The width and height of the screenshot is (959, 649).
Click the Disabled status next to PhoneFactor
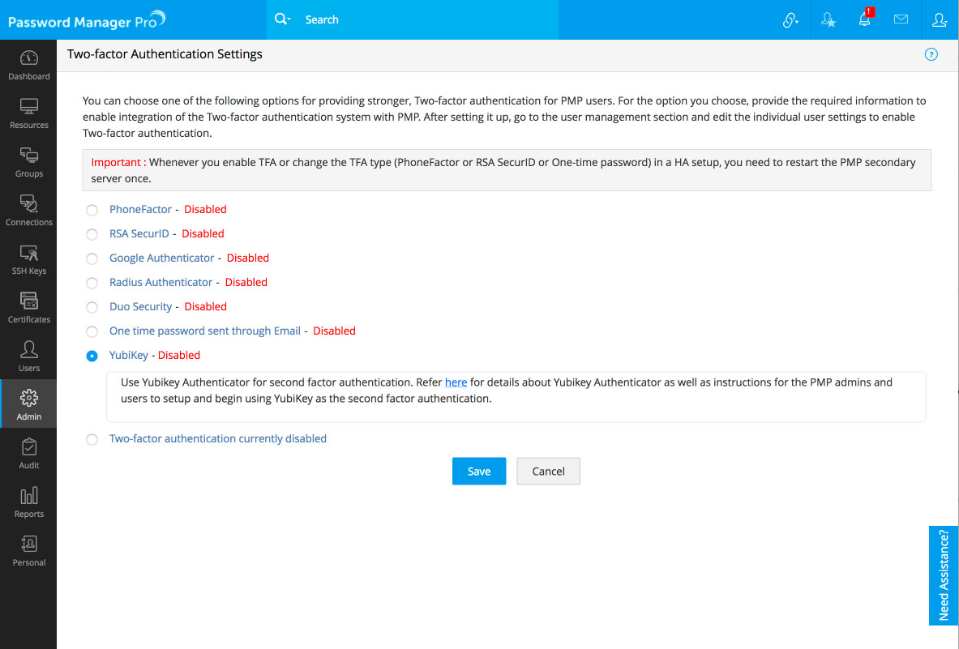tap(206, 209)
